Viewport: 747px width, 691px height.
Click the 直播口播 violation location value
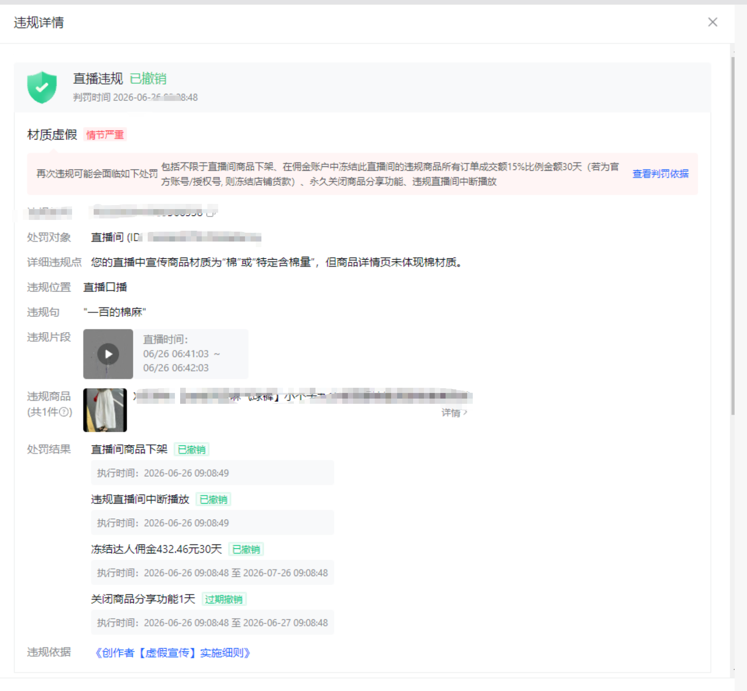pyautogui.click(x=105, y=287)
